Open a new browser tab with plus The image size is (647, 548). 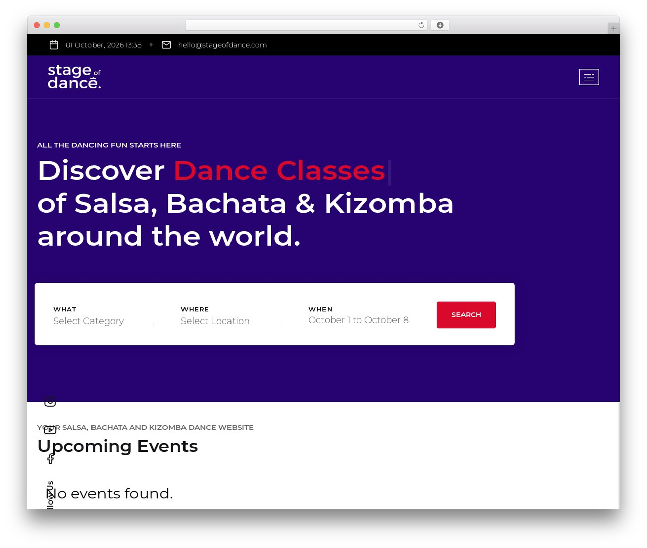coord(613,29)
